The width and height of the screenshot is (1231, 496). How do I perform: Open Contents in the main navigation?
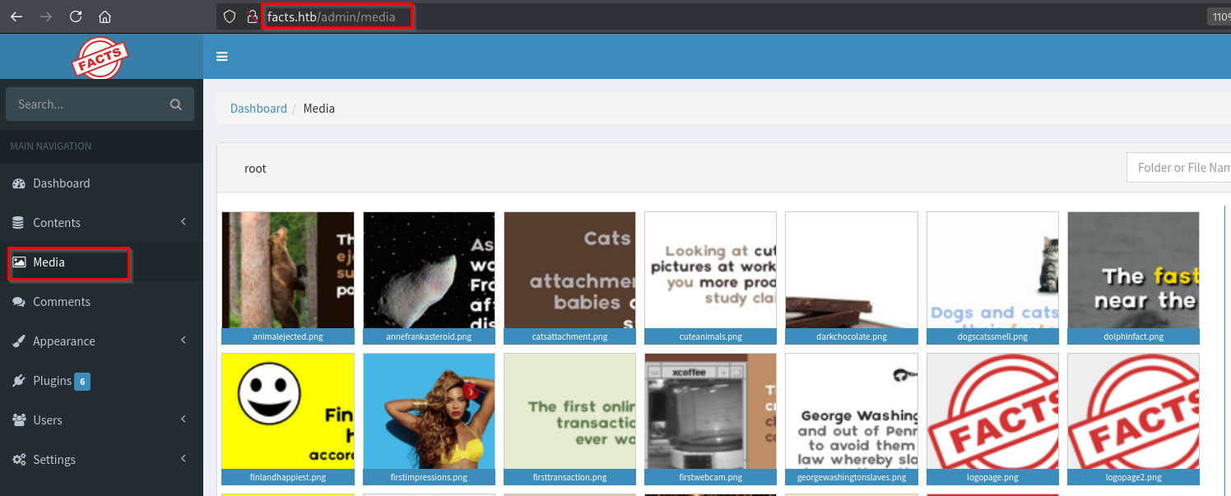click(101, 223)
